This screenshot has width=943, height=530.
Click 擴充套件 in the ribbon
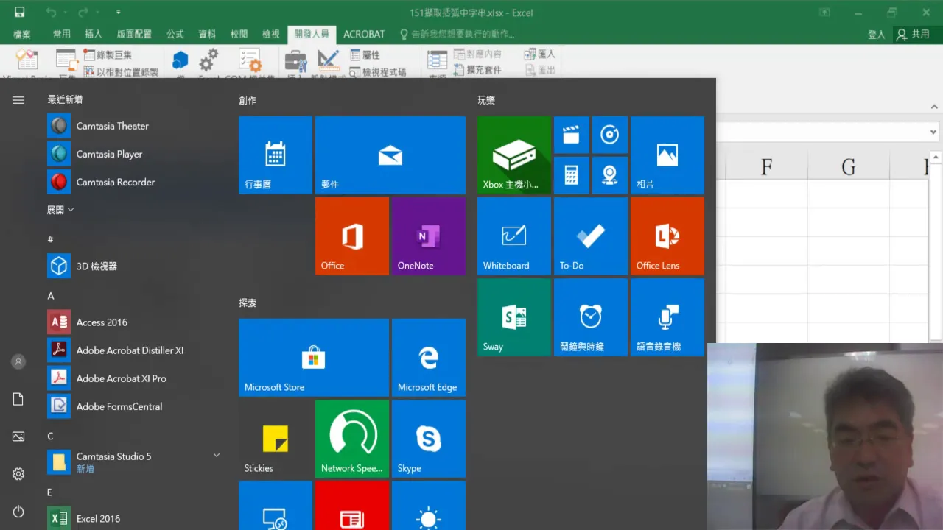tap(477, 70)
